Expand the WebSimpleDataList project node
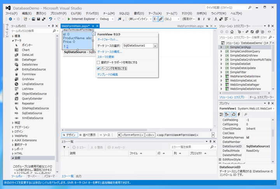The width and height of the screenshot is (280, 189). tap(221, 80)
